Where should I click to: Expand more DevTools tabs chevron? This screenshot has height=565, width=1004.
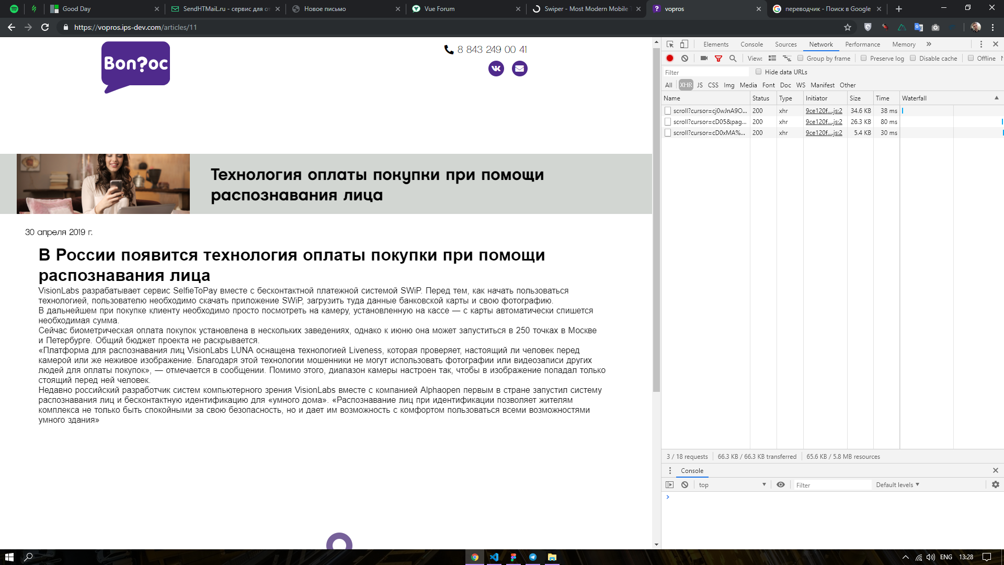click(x=929, y=44)
